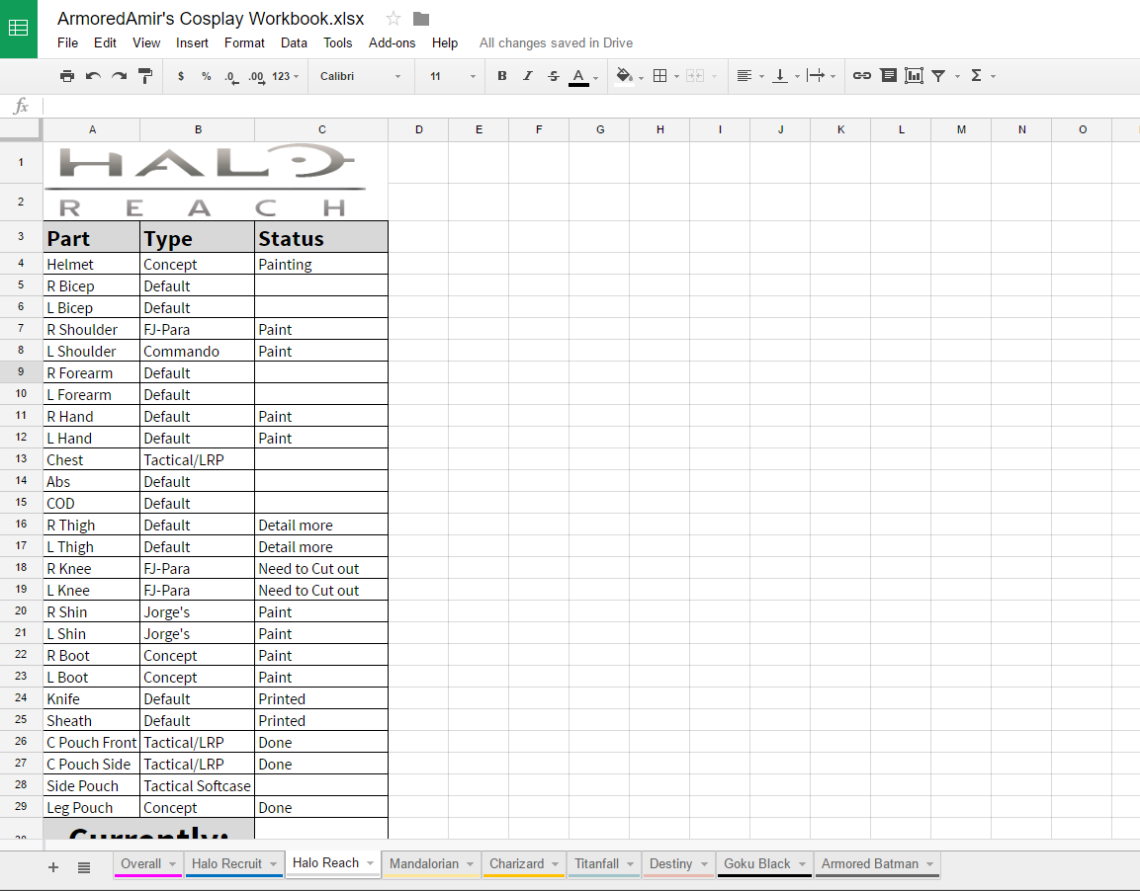The image size is (1140, 891).
Task: Star the workbook document
Action: point(394,18)
